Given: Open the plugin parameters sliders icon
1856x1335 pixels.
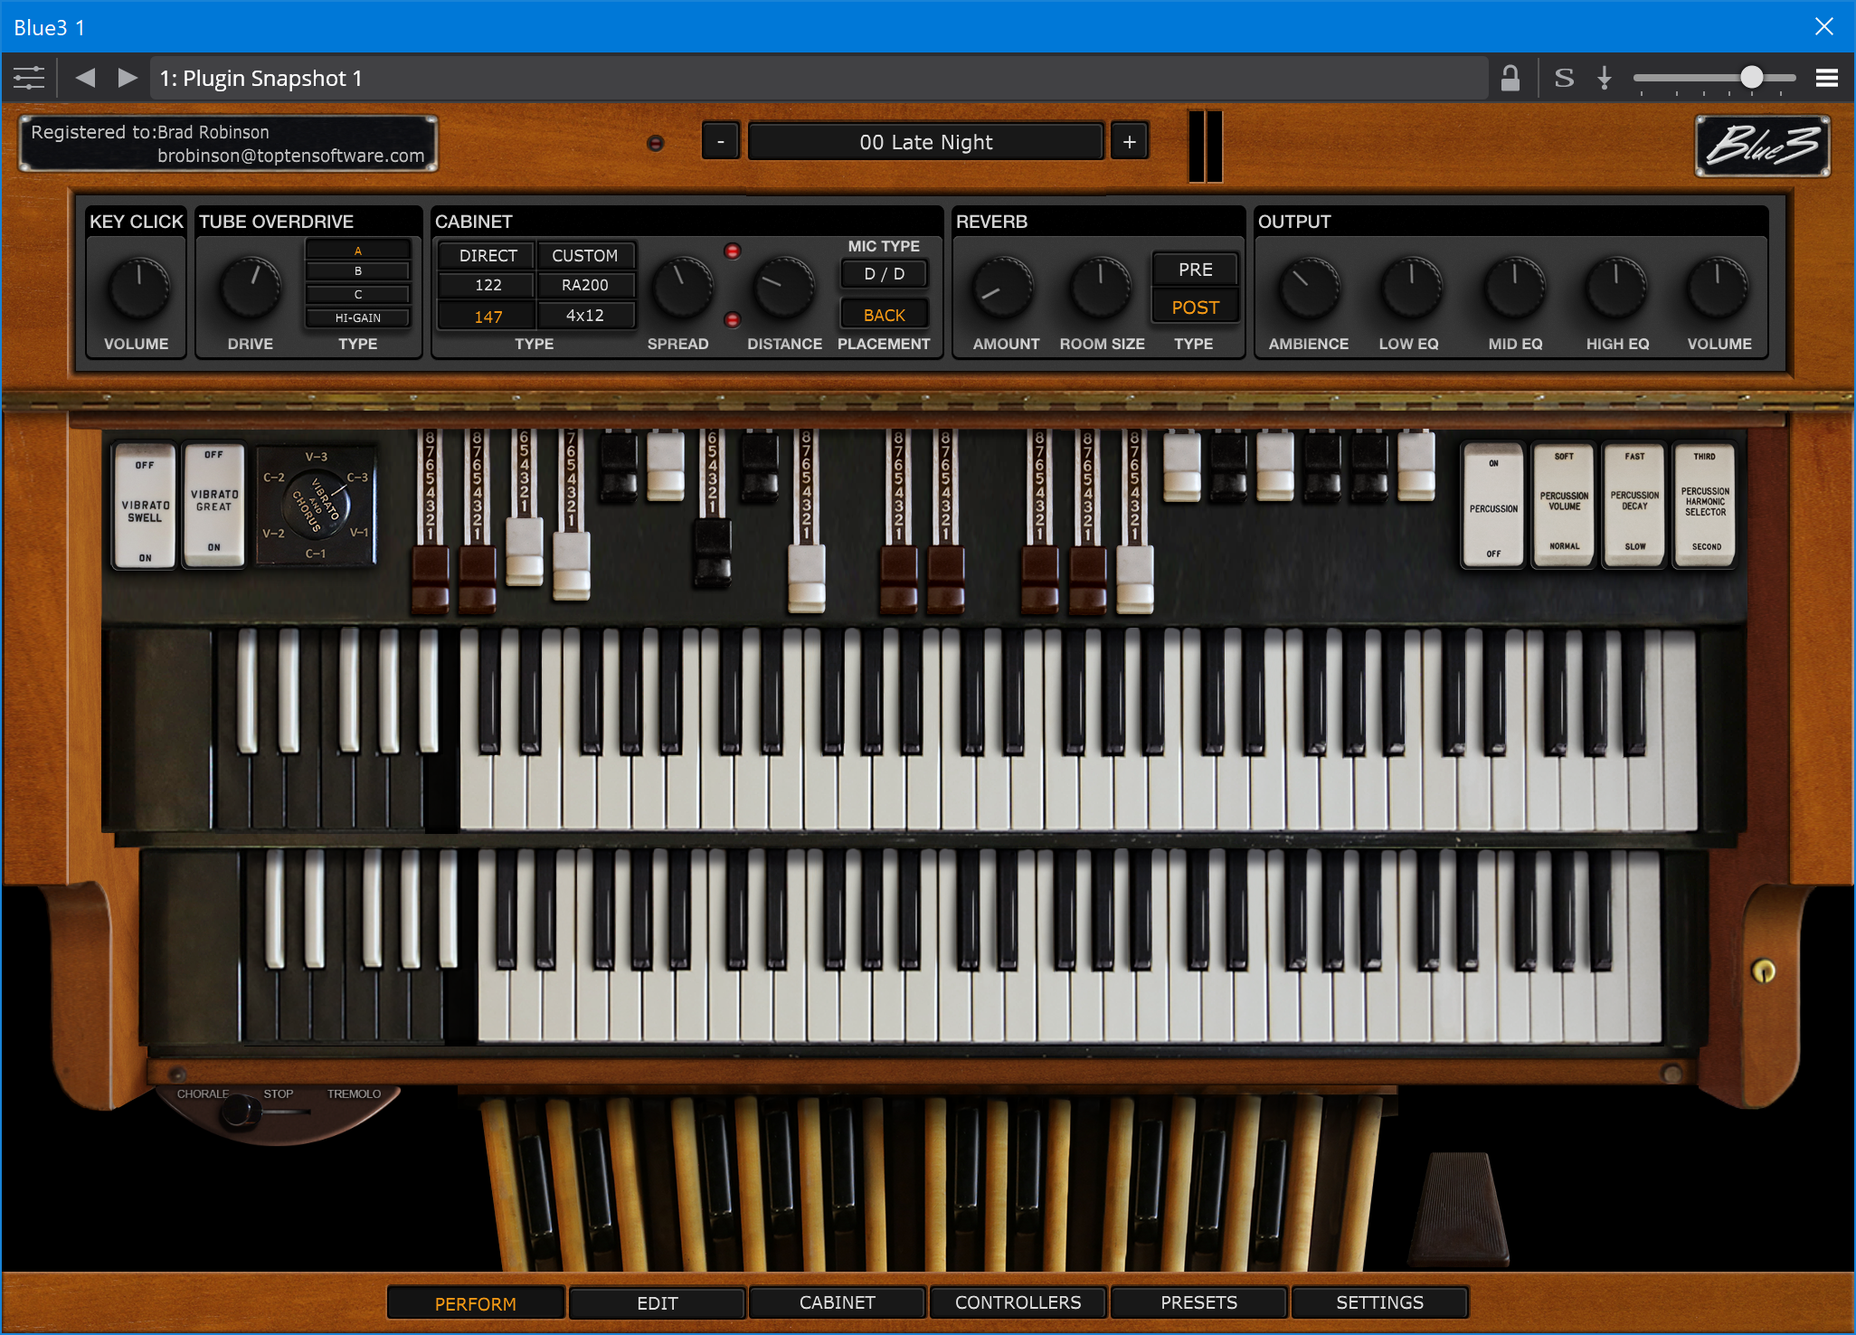Looking at the screenshot, I should pyautogui.click(x=29, y=78).
